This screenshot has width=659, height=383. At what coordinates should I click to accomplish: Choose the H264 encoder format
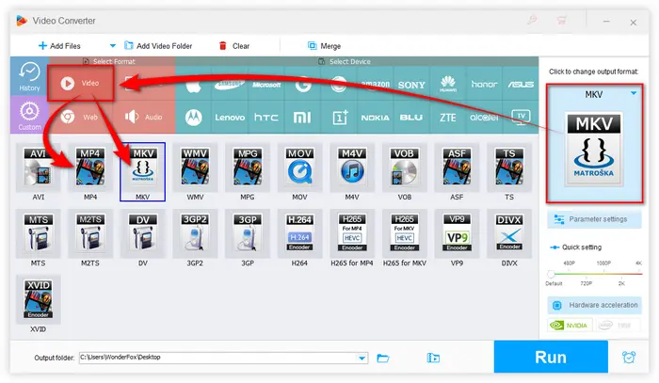tap(299, 233)
